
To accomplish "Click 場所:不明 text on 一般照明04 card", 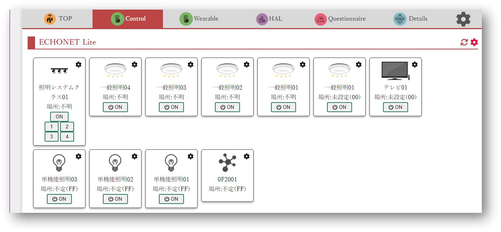I will pyautogui.click(x=115, y=97).
